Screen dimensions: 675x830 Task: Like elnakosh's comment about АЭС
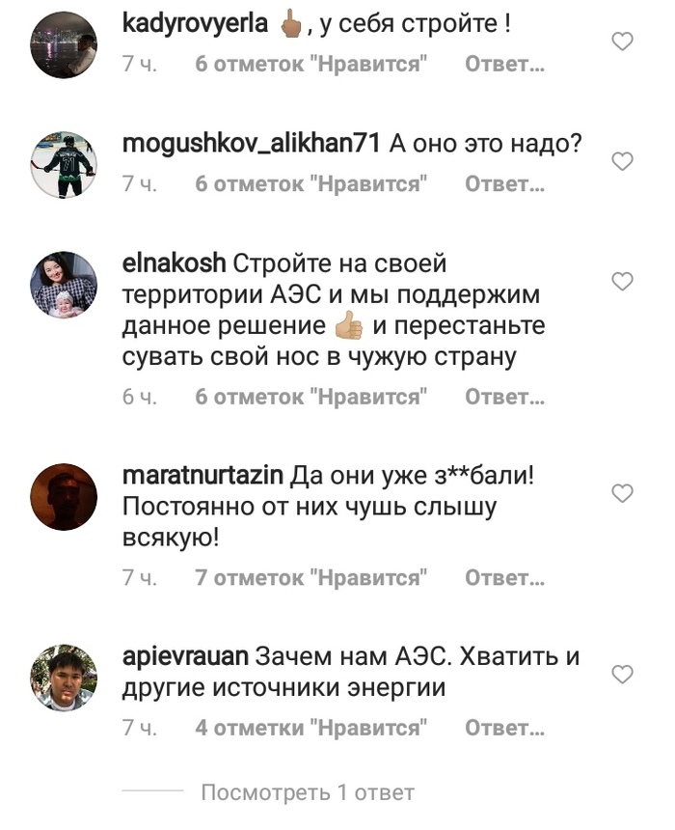(x=622, y=281)
